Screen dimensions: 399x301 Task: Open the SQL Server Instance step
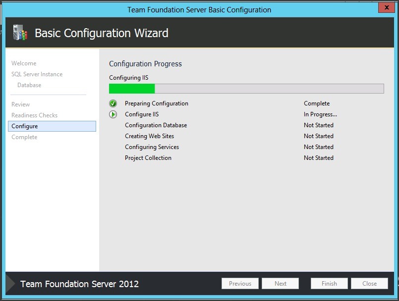(37, 74)
